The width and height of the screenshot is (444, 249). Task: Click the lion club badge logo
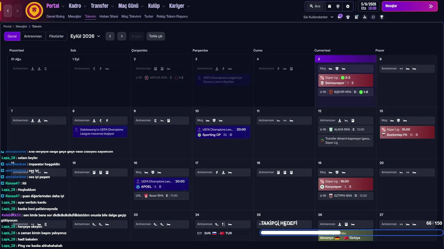34,10
